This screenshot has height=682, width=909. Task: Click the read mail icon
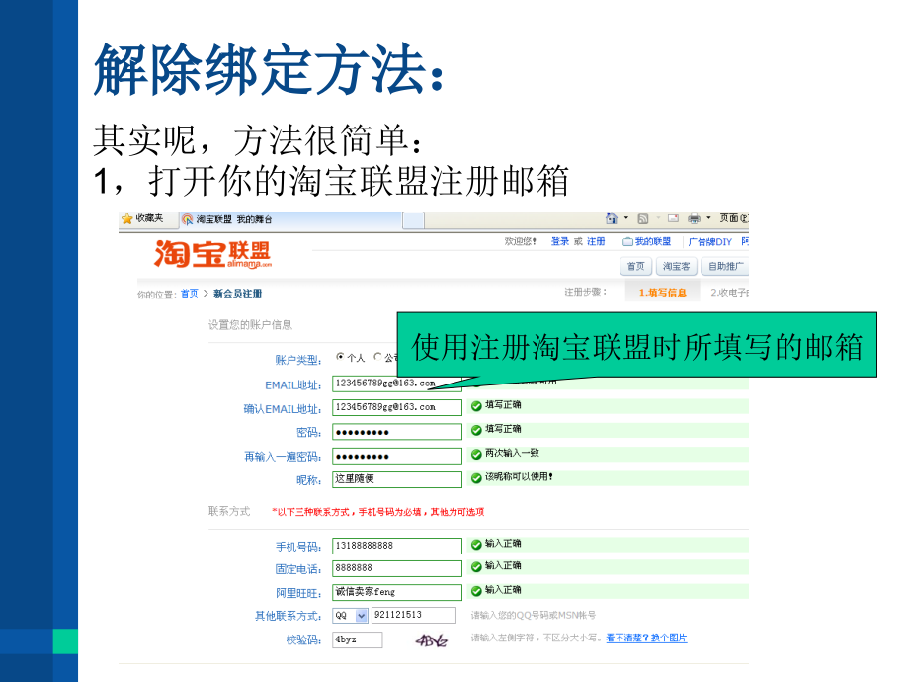(x=673, y=218)
